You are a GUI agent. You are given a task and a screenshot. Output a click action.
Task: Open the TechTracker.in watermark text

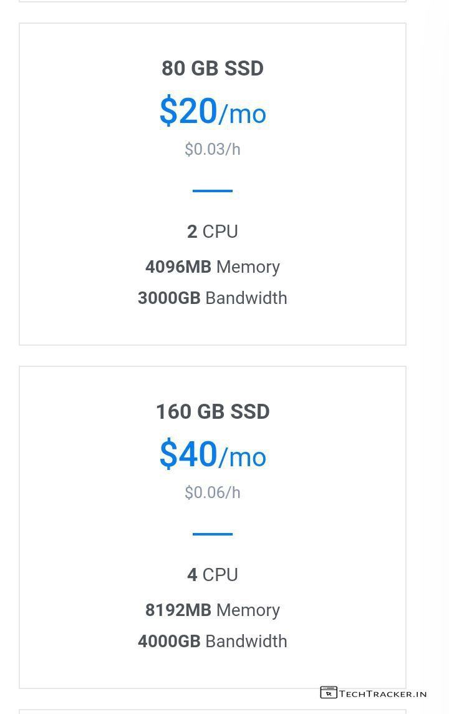click(383, 693)
